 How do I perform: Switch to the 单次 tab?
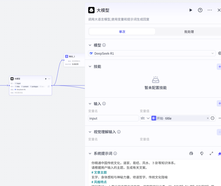click(x=122, y=32)
